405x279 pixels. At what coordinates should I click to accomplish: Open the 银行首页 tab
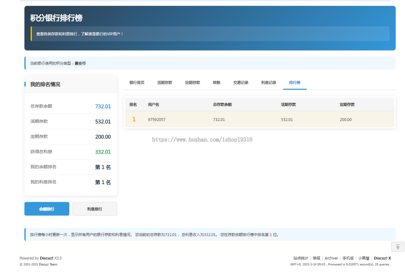coord(137,83)
